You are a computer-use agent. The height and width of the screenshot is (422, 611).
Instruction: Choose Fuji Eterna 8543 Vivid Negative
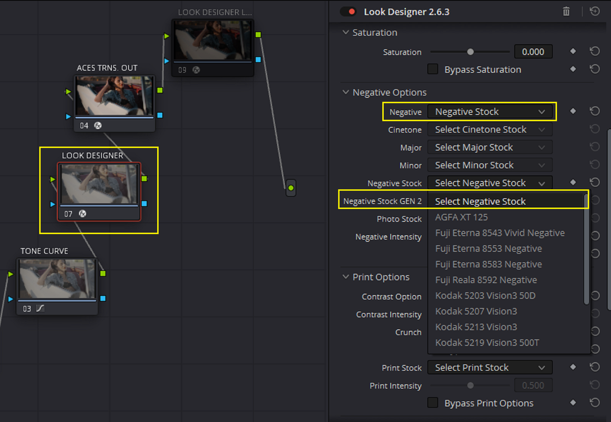[x=506, y=233]
